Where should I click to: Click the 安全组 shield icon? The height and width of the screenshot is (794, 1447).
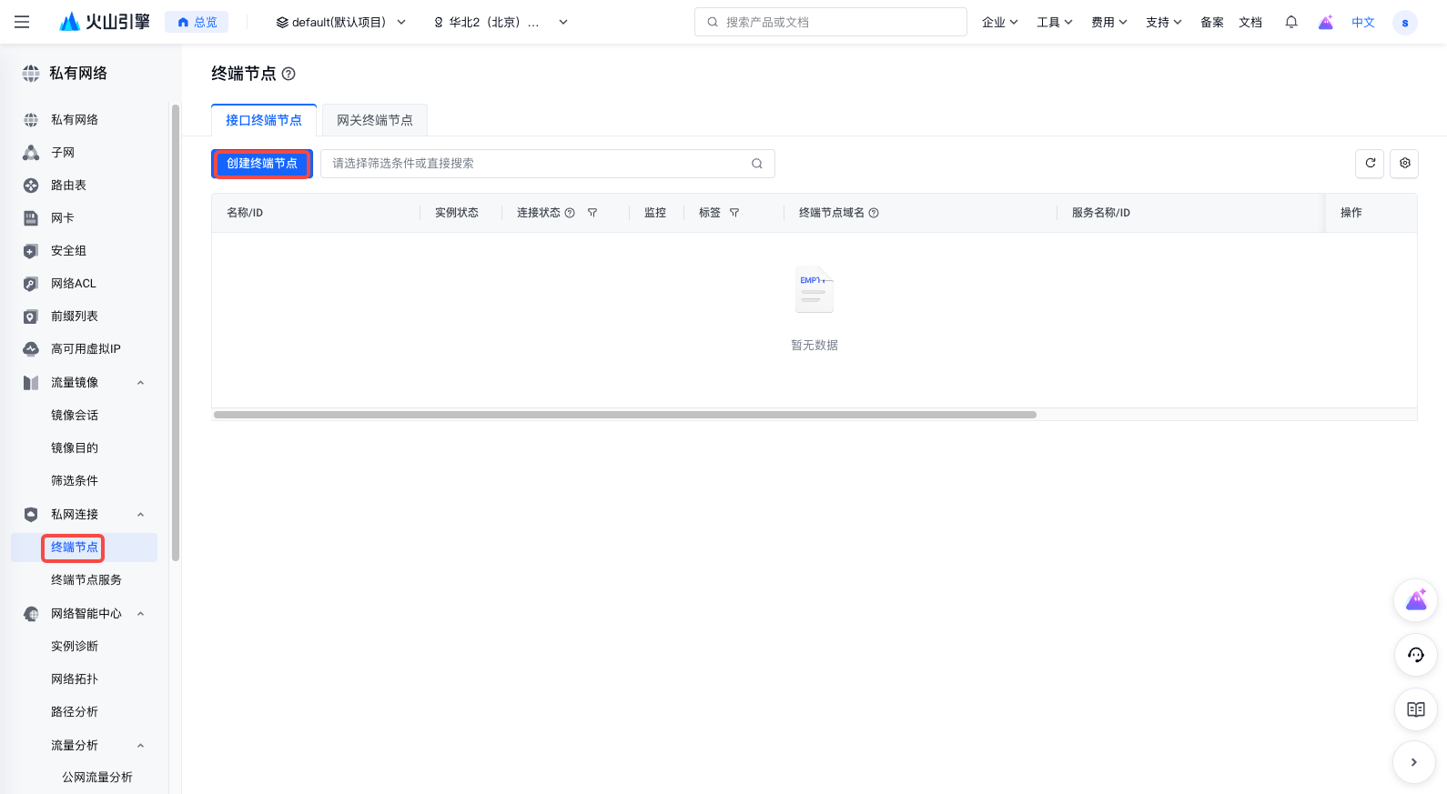31,251
